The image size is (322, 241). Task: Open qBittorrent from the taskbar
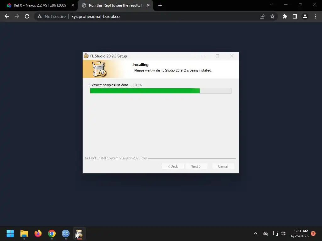pyautogui.click(x=66, y=233)
